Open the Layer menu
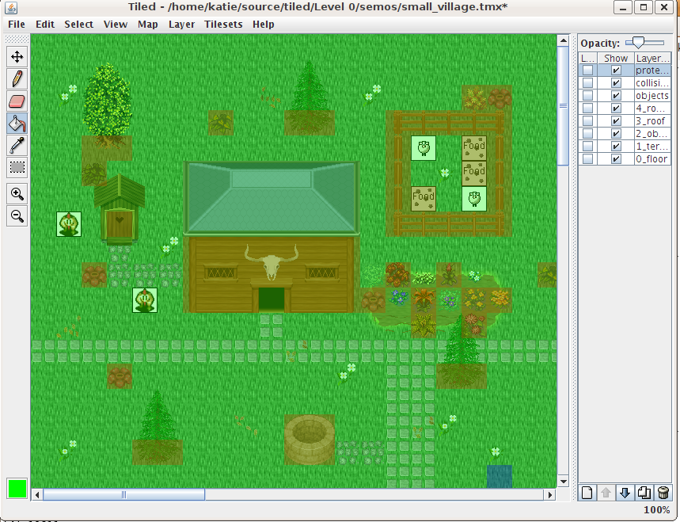 (x=181, y=25)
